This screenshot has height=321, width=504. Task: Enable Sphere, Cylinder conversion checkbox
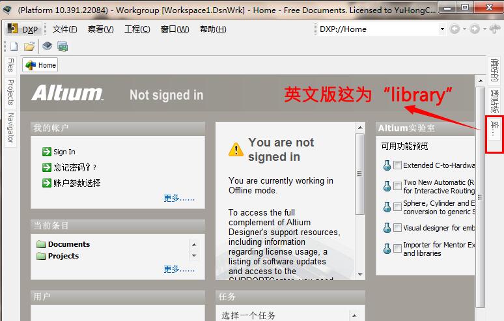click(397, 206)
